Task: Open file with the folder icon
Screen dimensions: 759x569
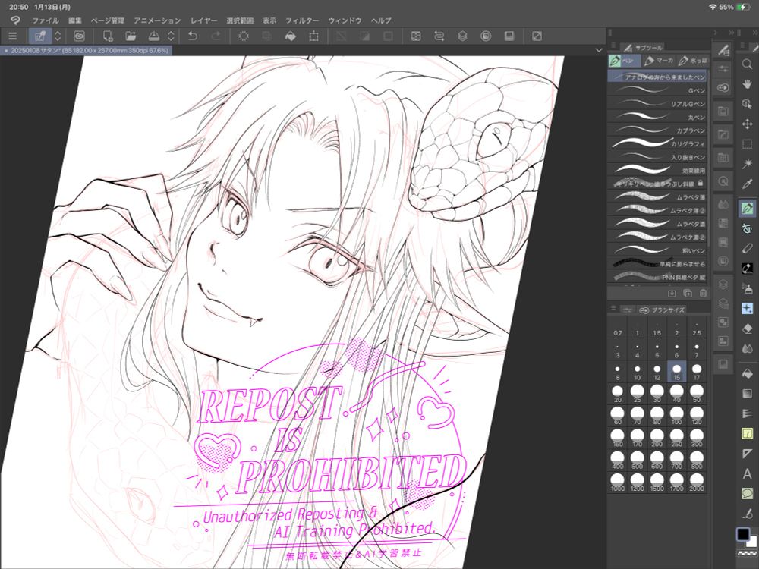Action: pyautogui.click(x=131, y=36)
